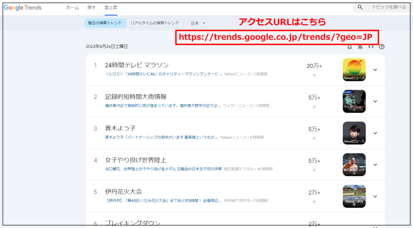Expand the 24時間テレビ マラソン trend row
The height and width of the screenshot is (228, 413).
[x=375, y=70]
